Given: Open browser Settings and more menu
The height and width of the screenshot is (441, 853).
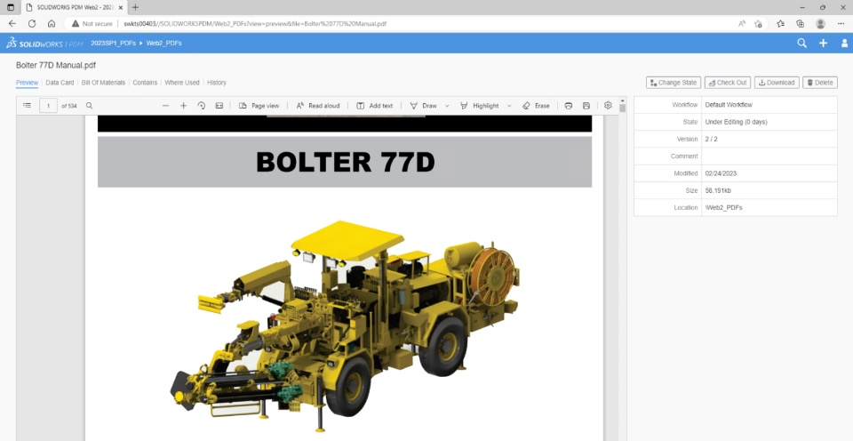Looking at the screenshot, I should 841,23.
